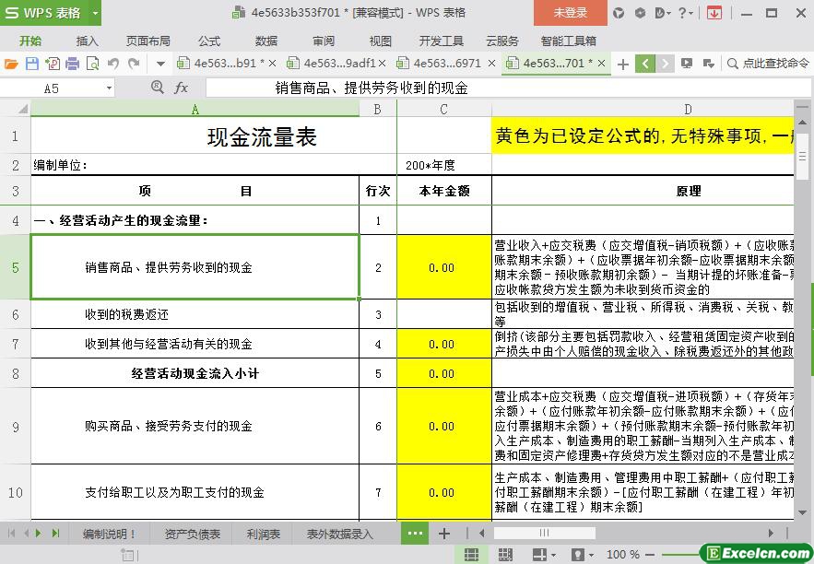Switch to page break preview view

click(x=505, y=555)
